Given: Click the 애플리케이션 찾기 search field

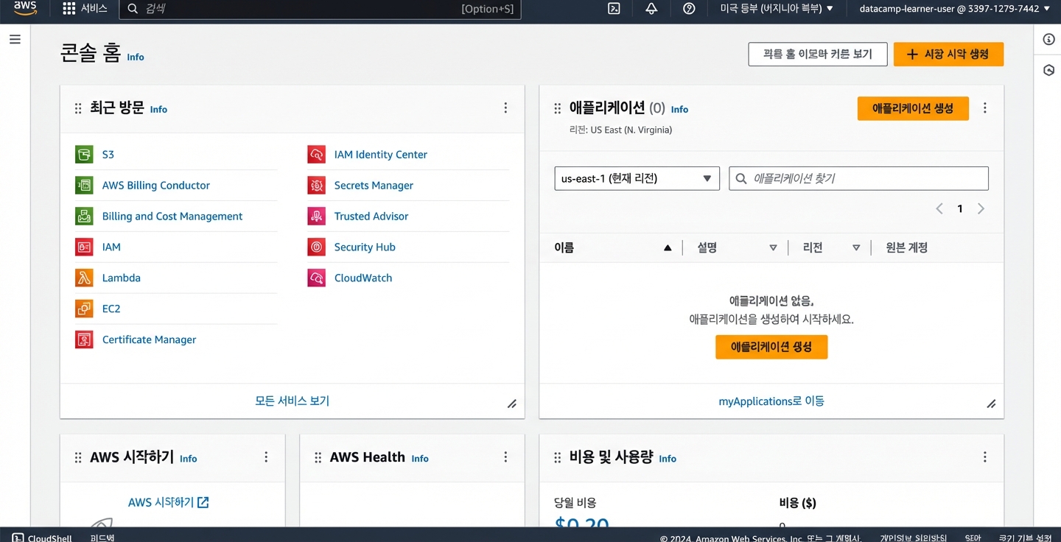Looking at the screenshot, I should tap(858, 178).
